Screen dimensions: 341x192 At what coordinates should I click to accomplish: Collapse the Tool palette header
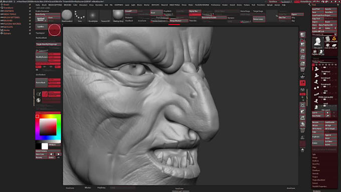pos(314,5)
